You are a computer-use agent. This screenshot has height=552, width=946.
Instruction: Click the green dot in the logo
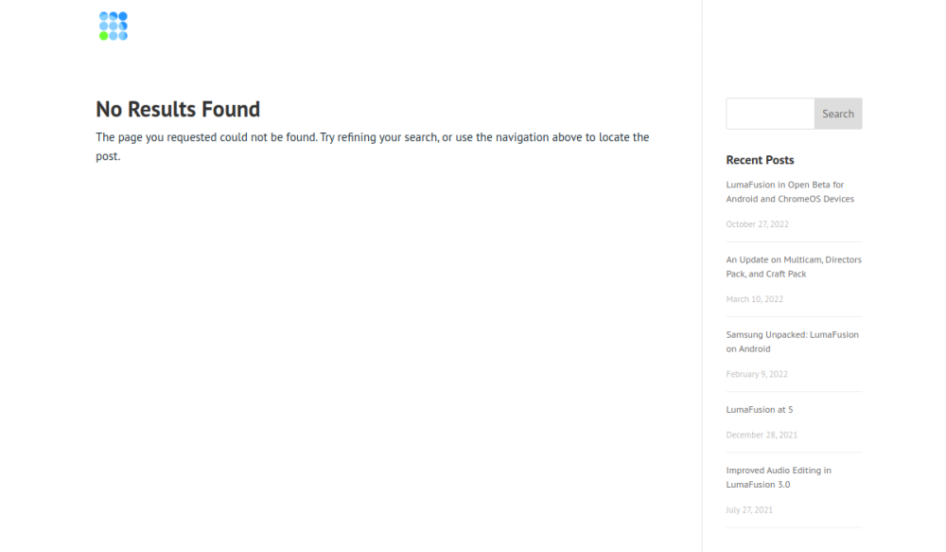click(x=103, y=36)
